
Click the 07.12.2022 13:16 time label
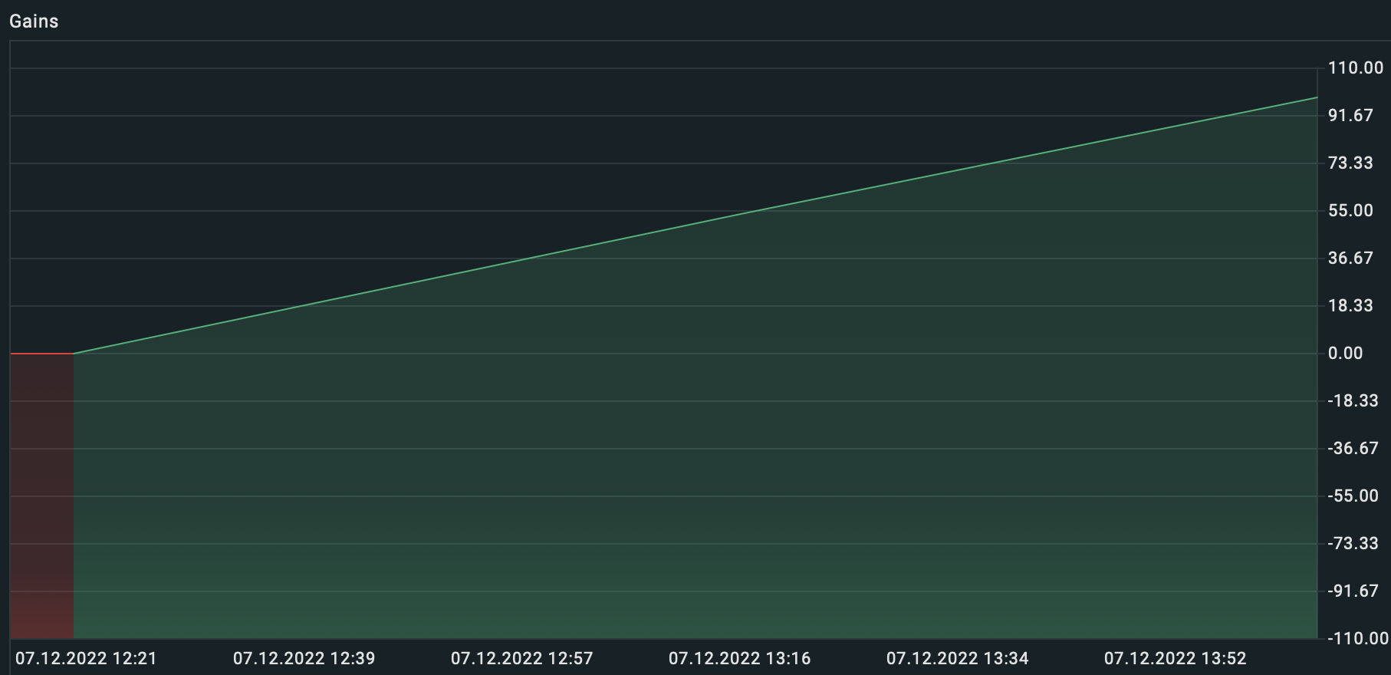tap(739, 659)
